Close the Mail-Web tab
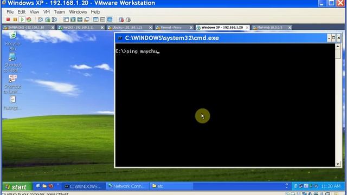The height and width of the screenshot is (195, 347). (x=290, y=28)
